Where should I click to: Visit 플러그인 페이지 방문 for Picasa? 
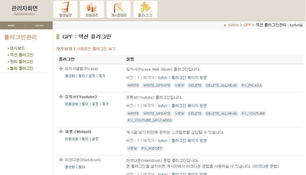click(x=189, y=78)
